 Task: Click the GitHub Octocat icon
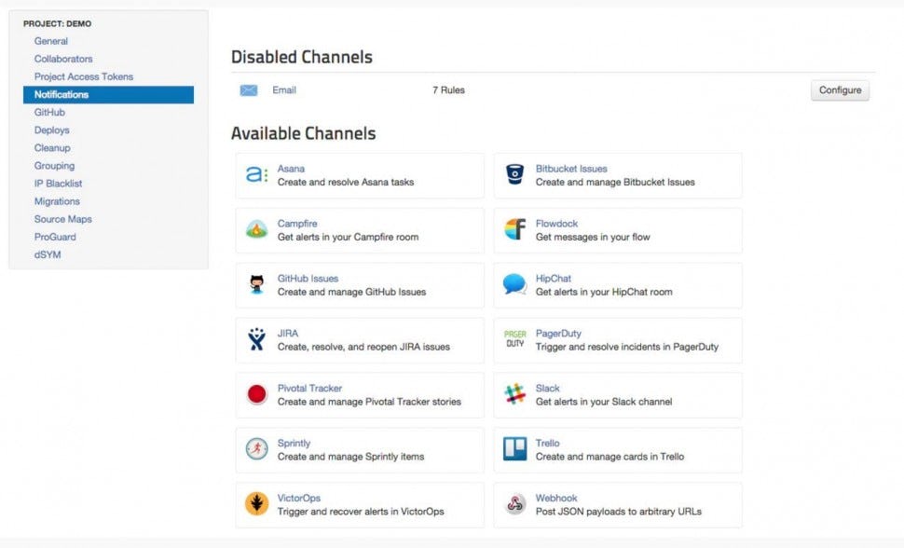coord(256,284)
